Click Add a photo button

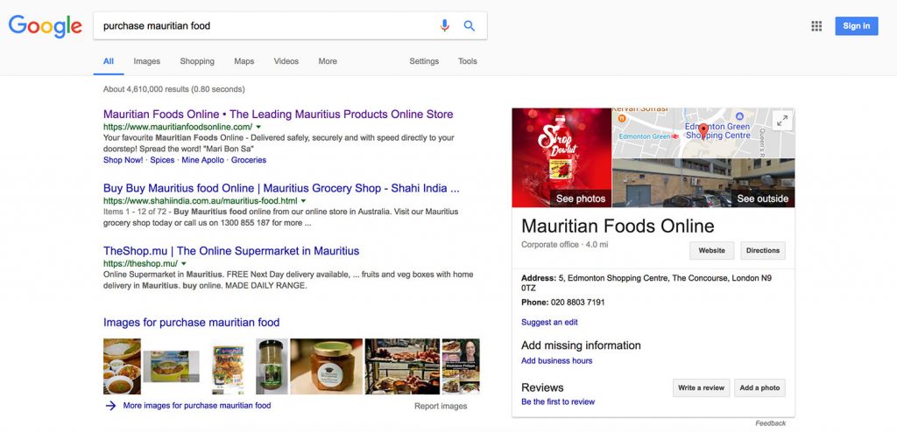tap(759, 387)
